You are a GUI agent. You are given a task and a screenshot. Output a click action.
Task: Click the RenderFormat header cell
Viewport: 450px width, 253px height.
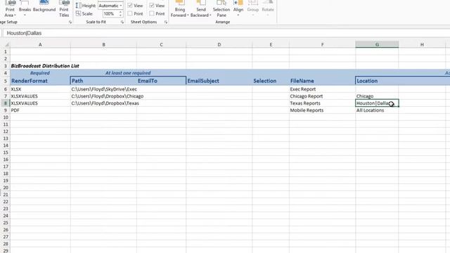coord(40,81)
